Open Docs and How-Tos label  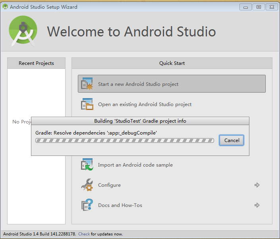(120, 205)
